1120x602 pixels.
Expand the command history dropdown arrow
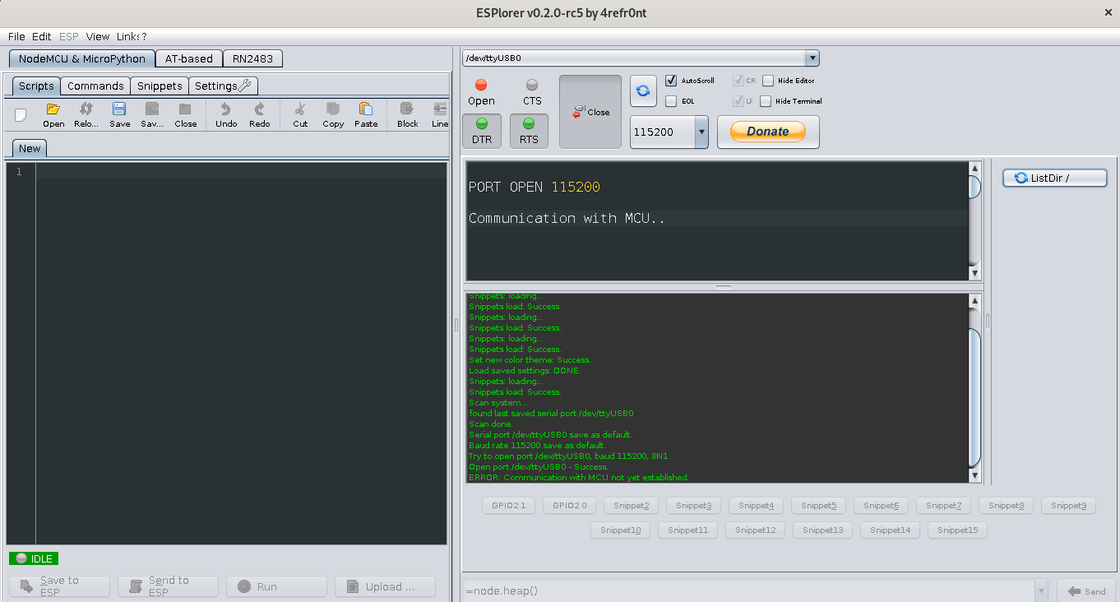(1042, 590)
